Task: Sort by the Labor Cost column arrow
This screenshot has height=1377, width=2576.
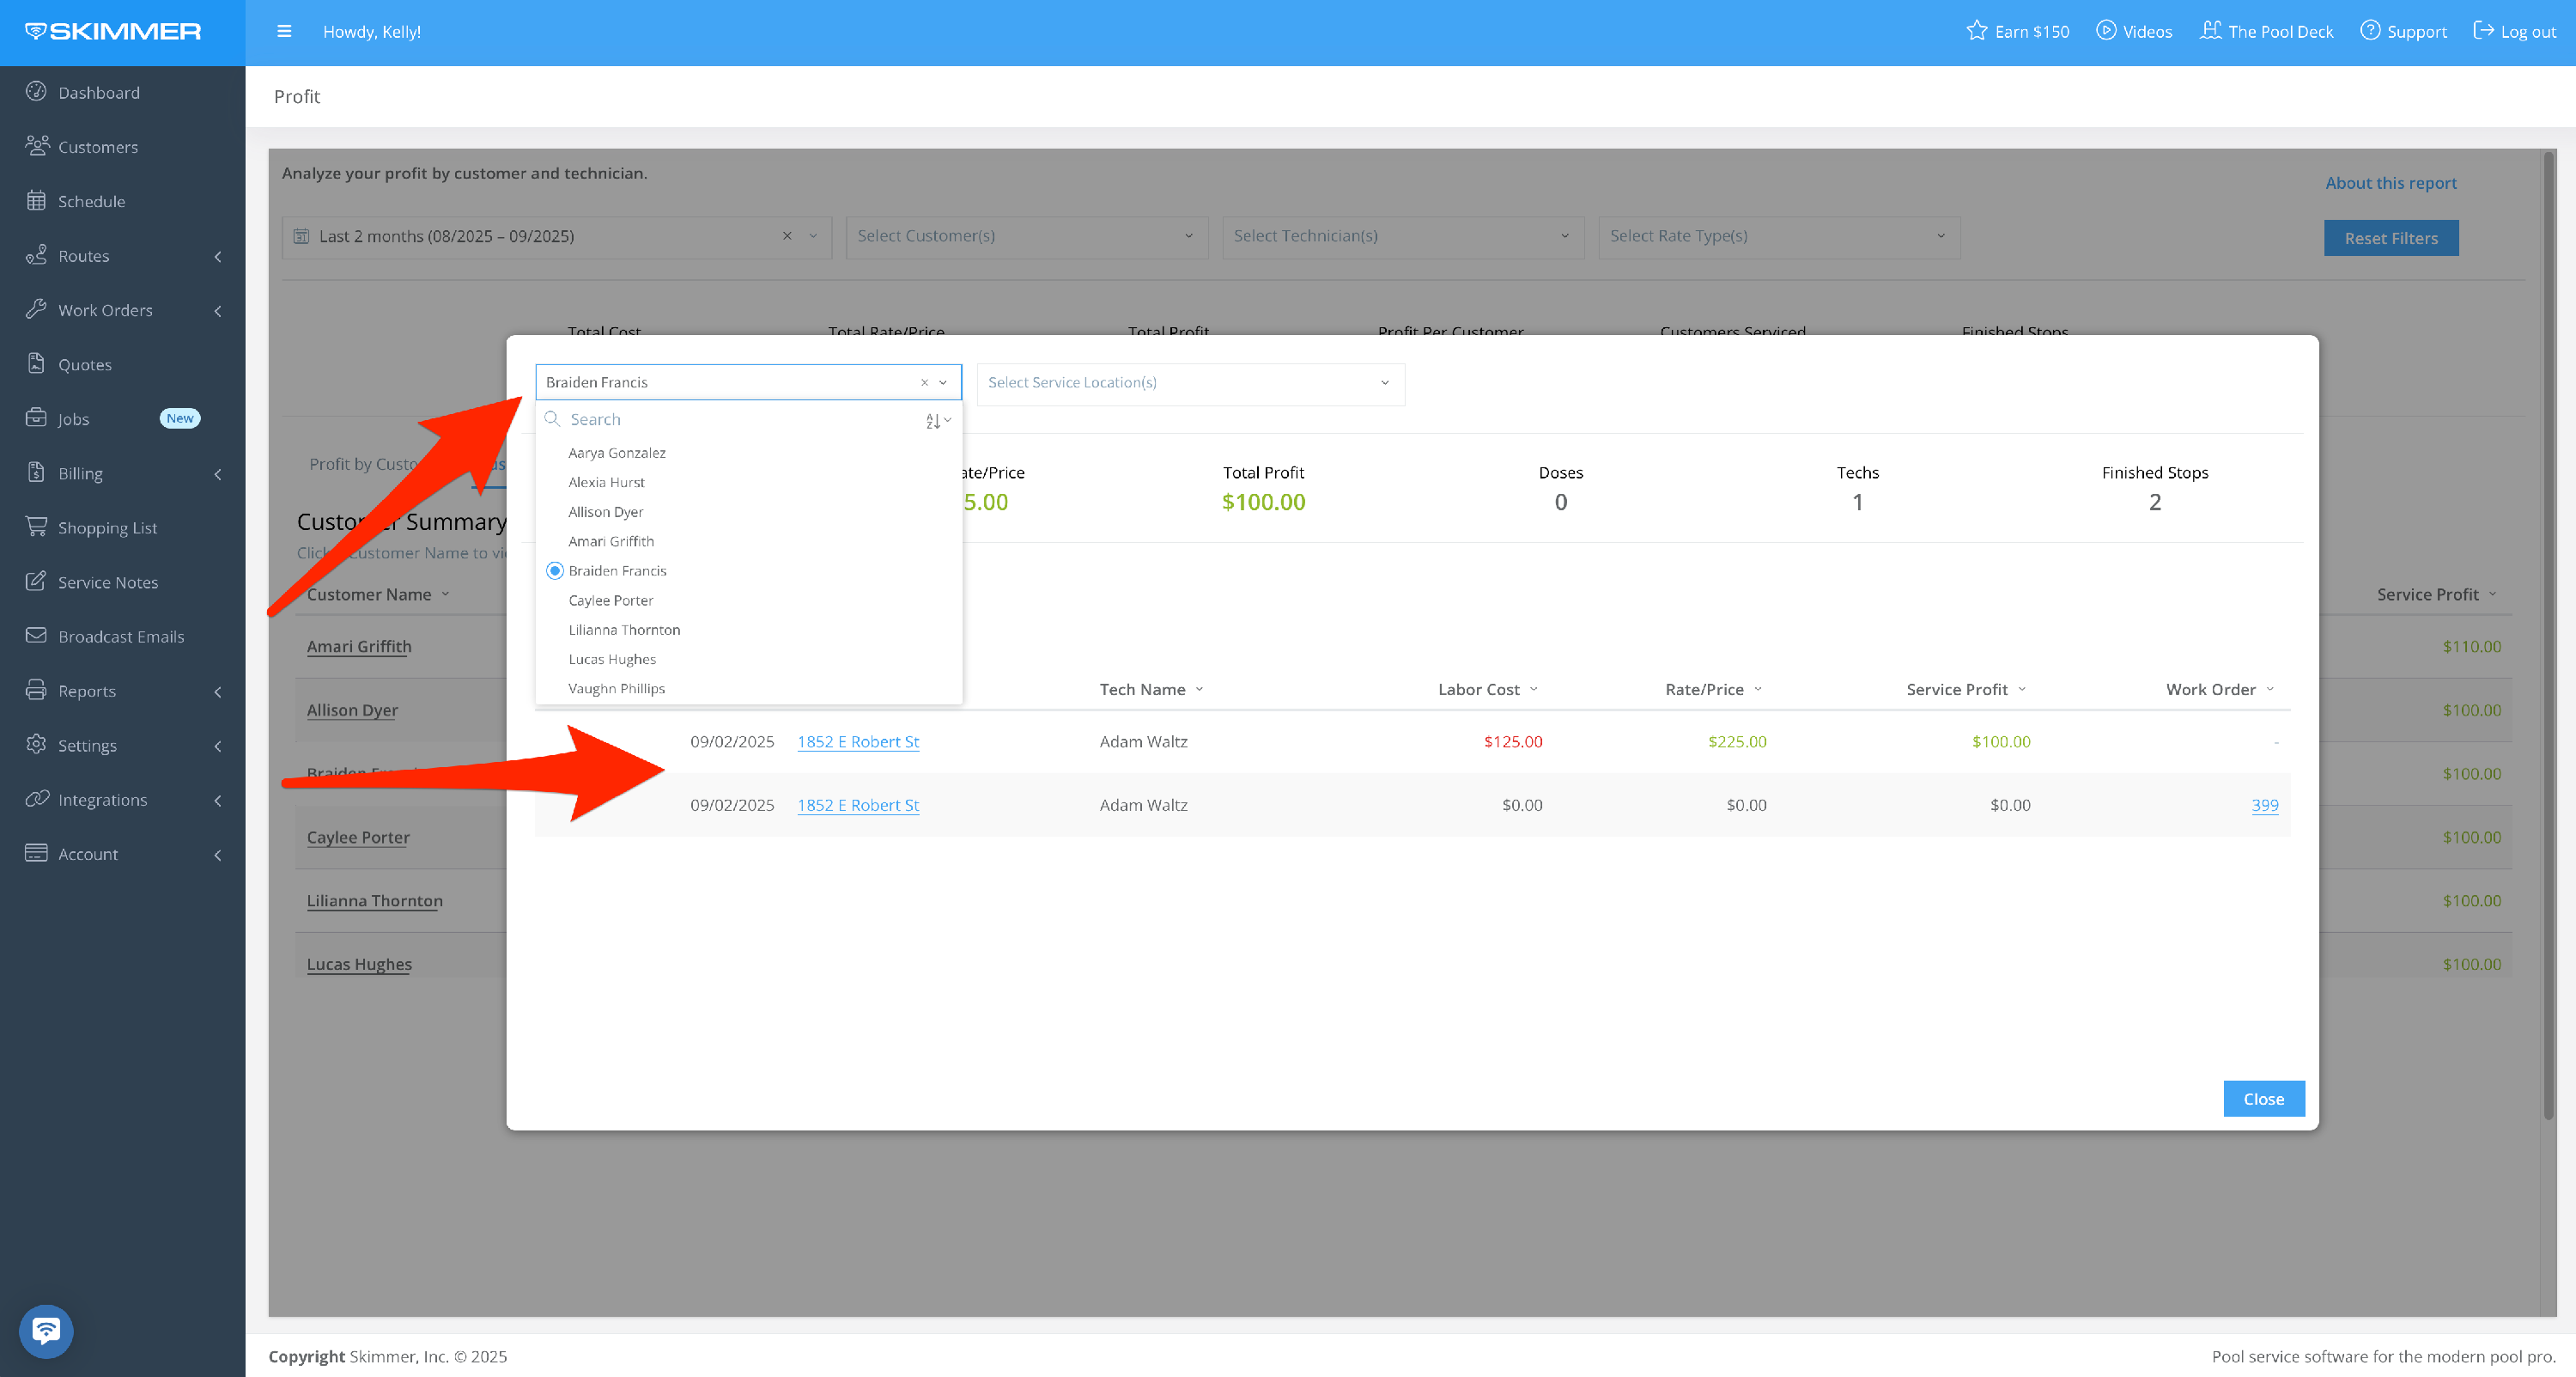Action: tap(1534, 690)
